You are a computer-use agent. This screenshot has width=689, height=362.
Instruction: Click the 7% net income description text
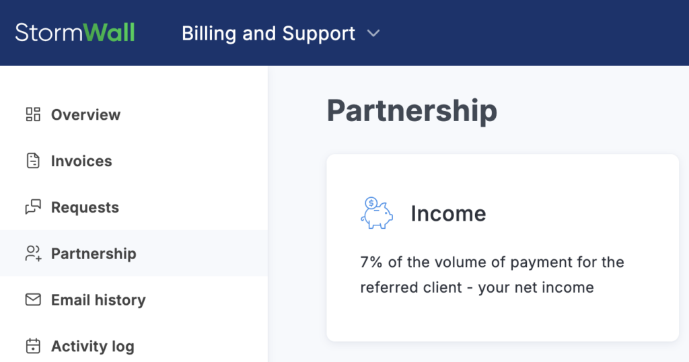tap(492, 275)
